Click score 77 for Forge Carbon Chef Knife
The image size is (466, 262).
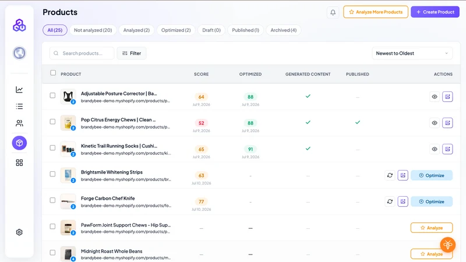201,201
